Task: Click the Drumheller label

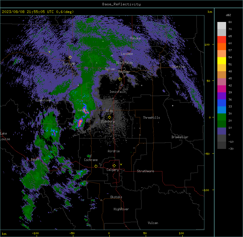Action: [180, 137]
